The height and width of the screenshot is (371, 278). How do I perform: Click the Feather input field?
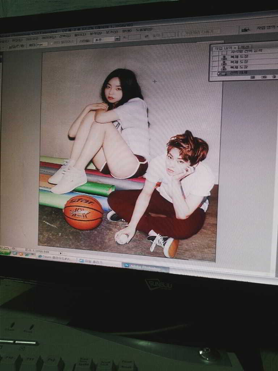point(42,44)
